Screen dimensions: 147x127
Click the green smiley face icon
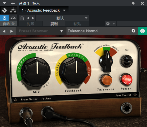tap(142, 31)
